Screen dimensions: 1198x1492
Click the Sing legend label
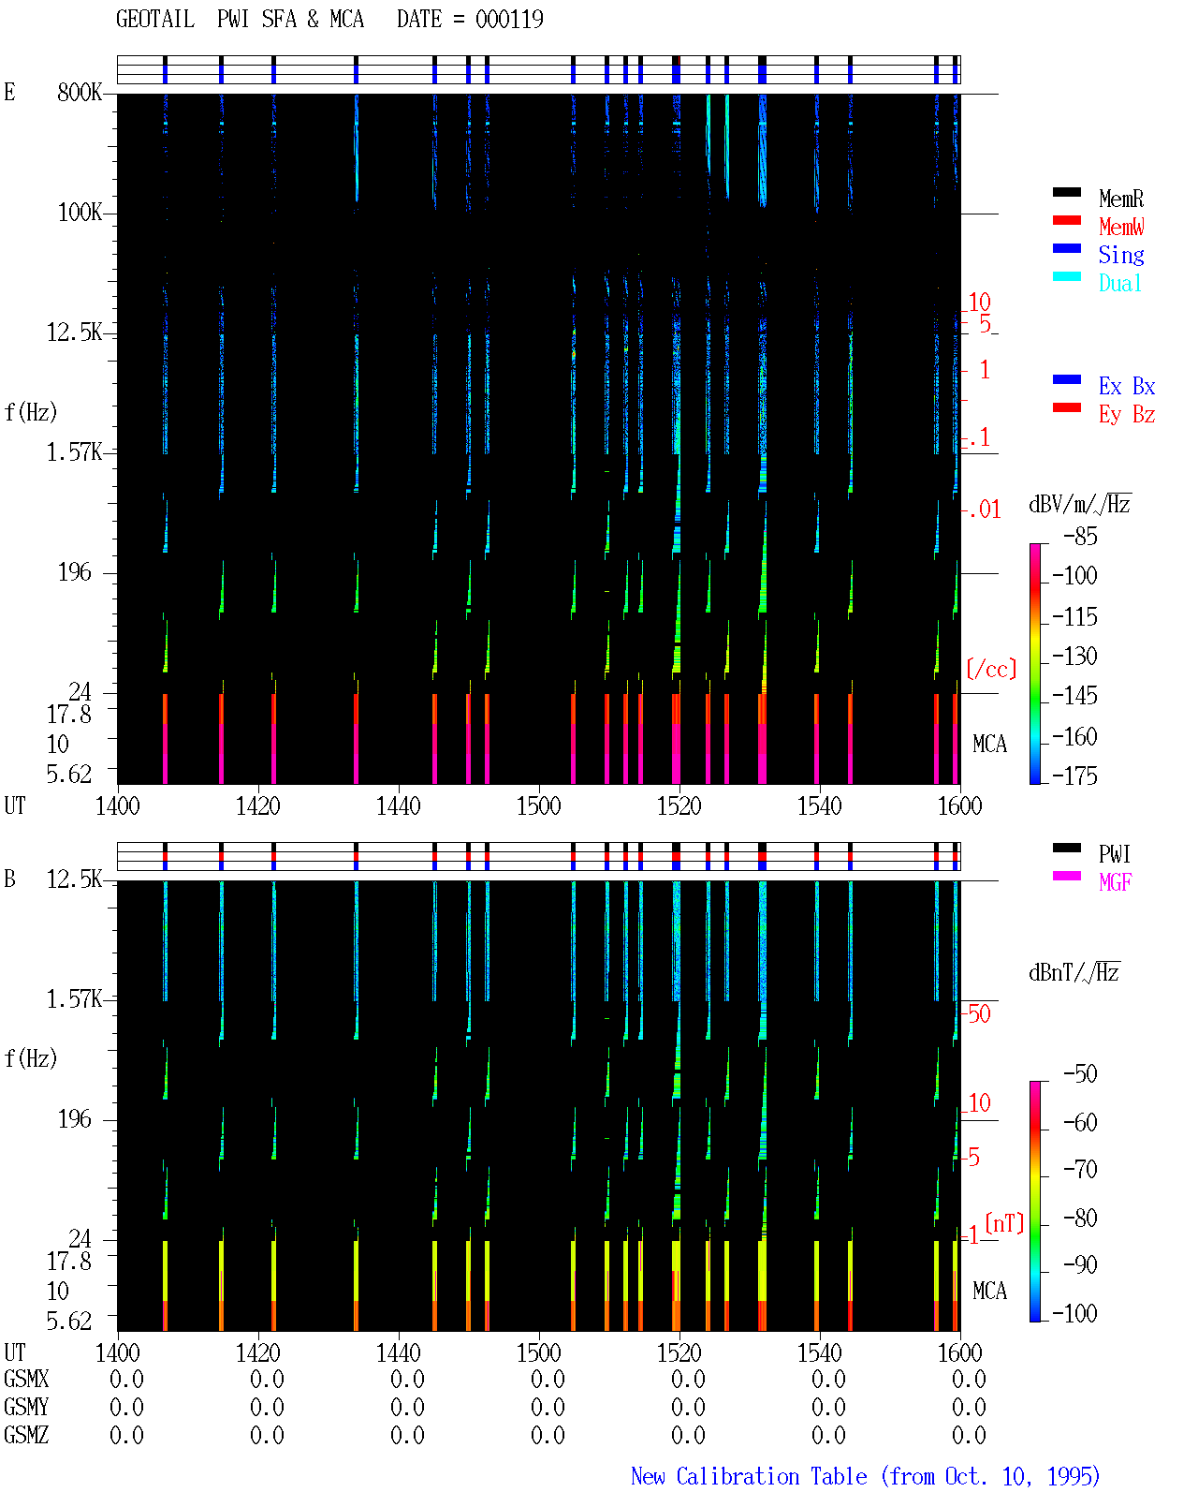[1121, 255]
